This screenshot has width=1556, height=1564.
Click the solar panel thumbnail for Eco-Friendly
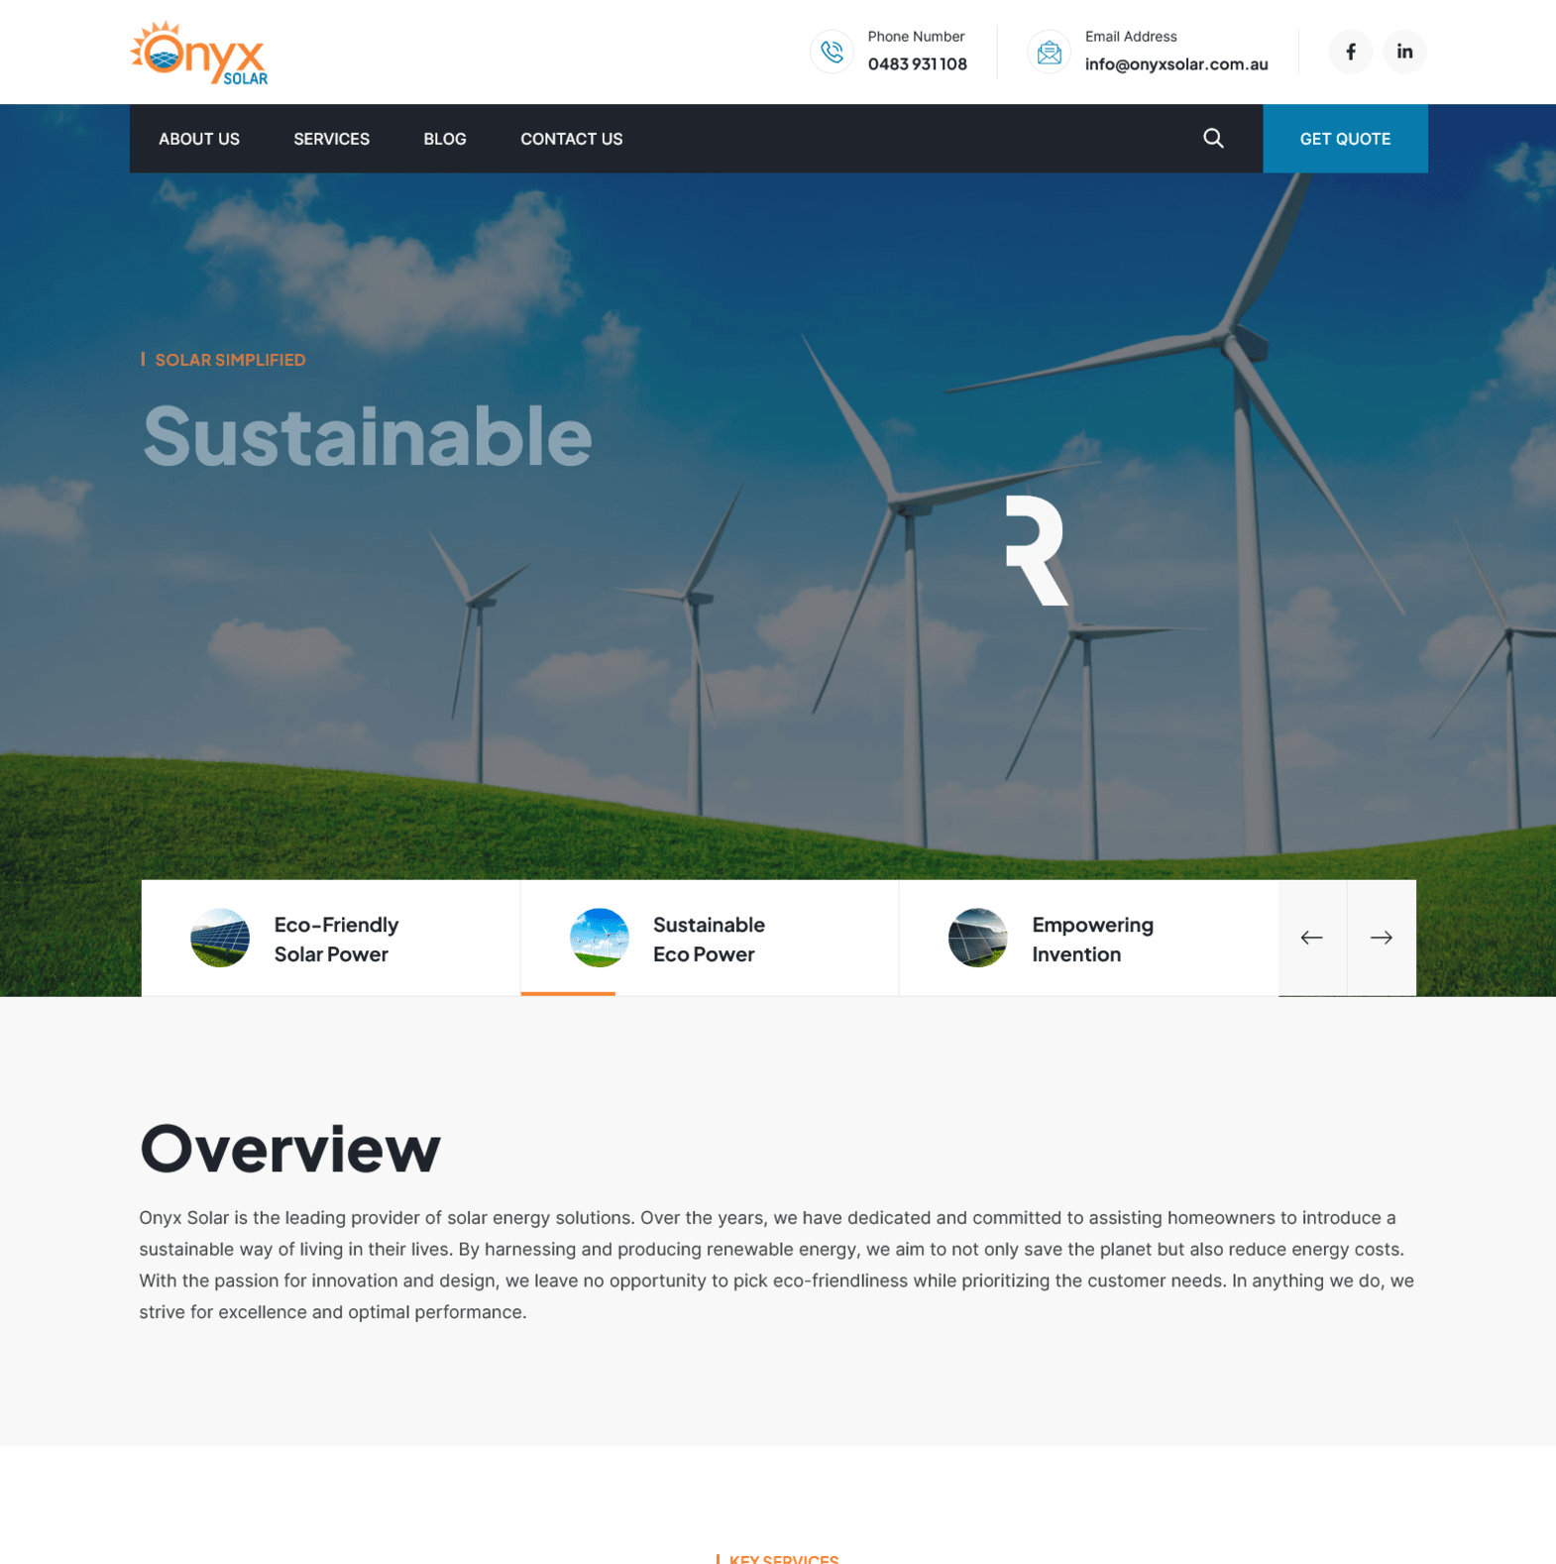coord(220,938)
